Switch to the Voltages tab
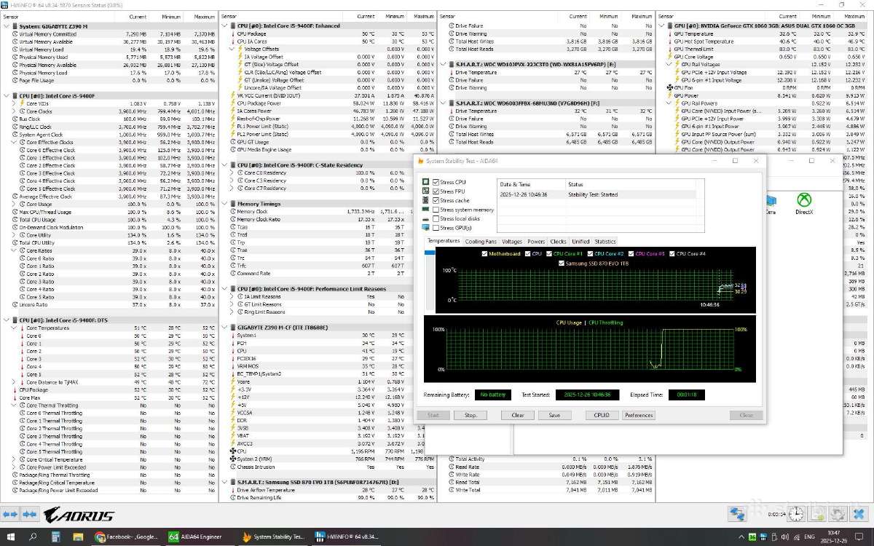 click(x=511, y=241)
